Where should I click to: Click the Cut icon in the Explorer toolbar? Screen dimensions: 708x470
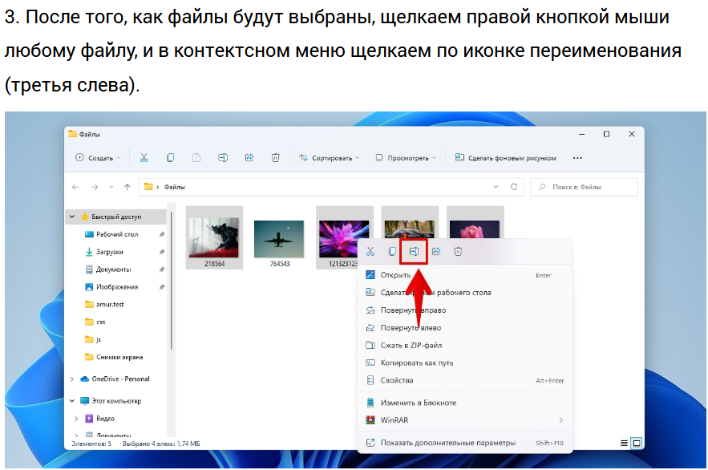pyautogui.click(x=144, y=157)
